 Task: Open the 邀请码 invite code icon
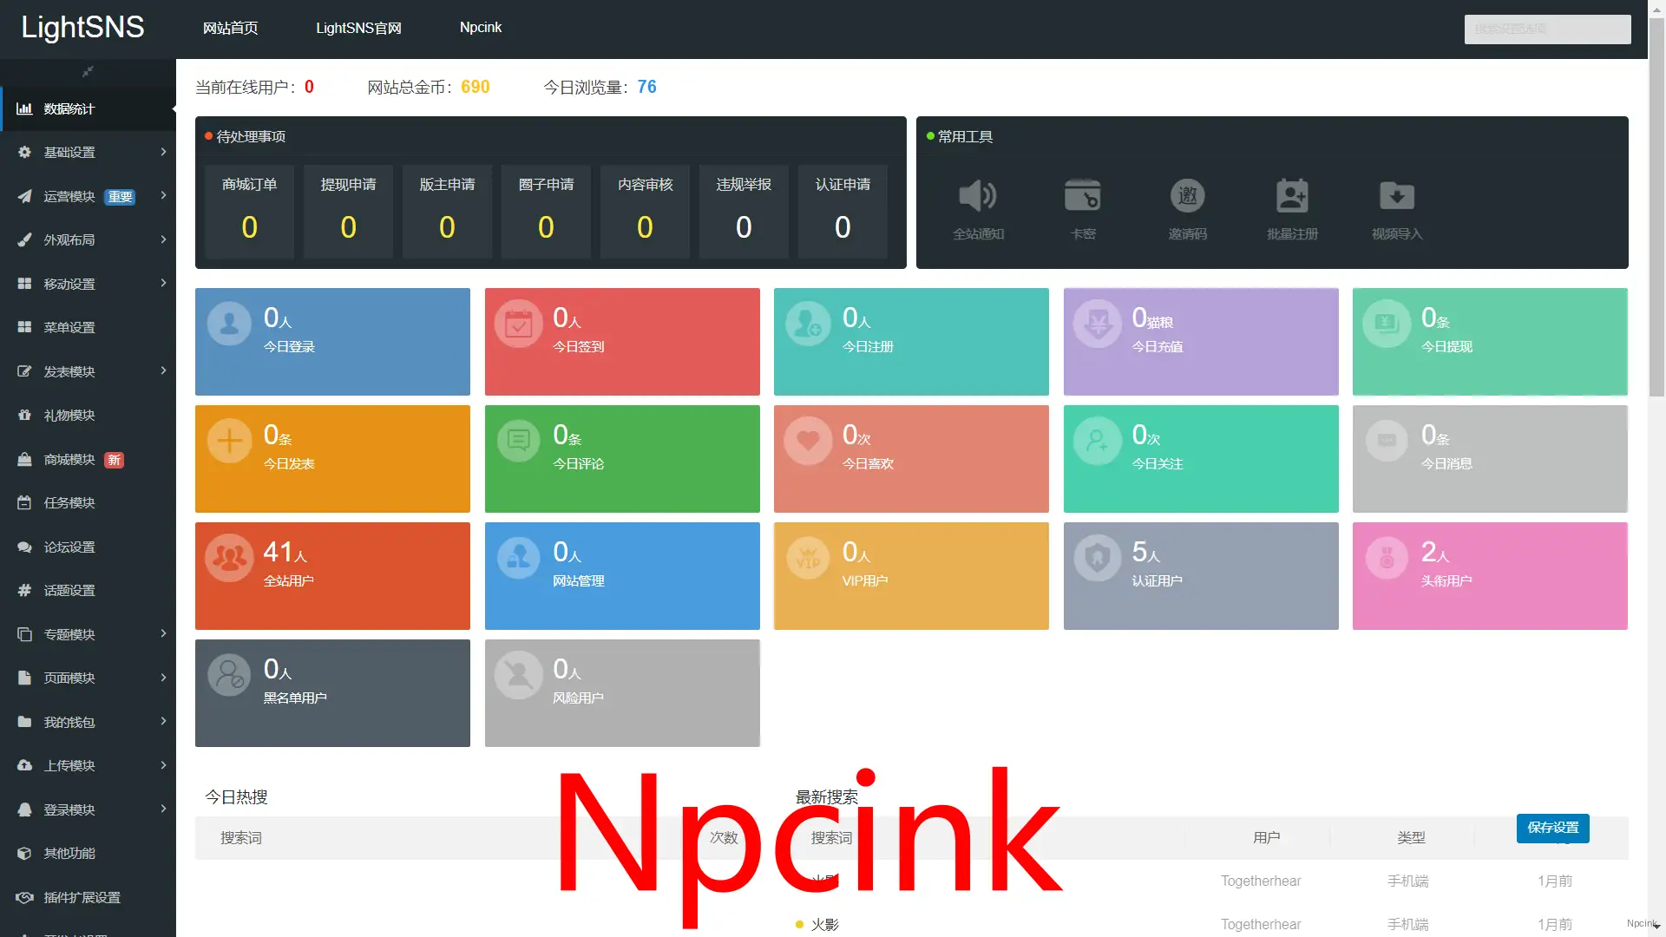[x=1187, y=197]
